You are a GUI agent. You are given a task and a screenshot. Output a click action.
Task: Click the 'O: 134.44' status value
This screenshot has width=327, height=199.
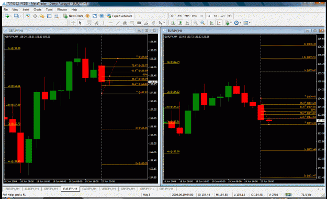click(204, 195)
